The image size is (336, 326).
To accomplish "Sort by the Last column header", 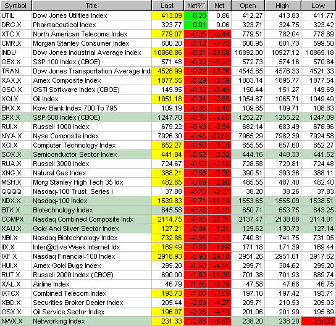I will coord(167,6).
